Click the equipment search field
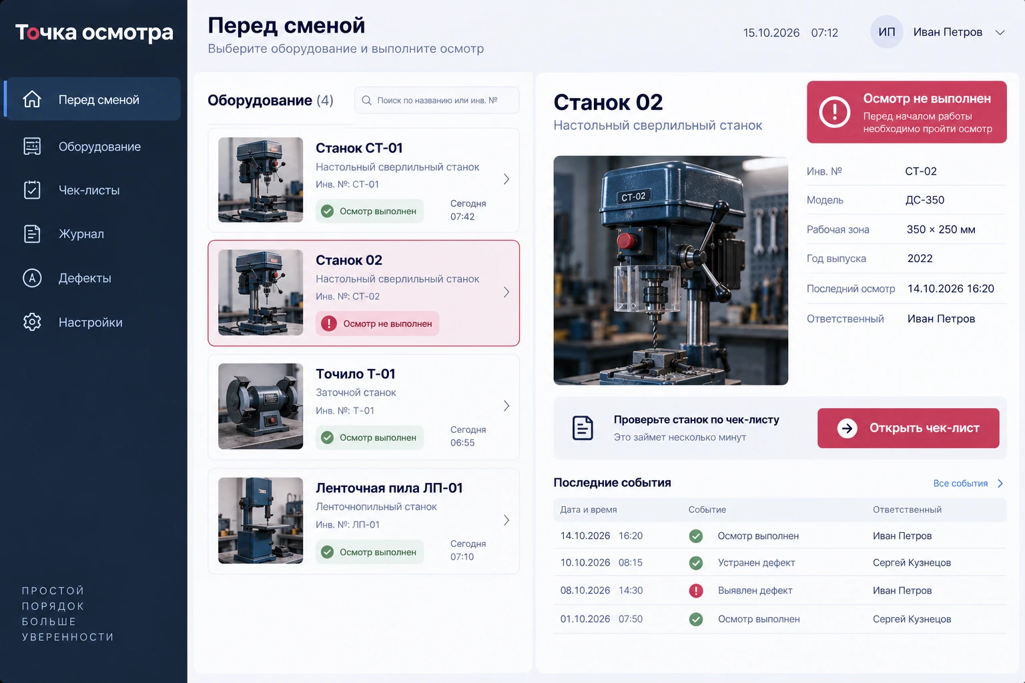This screenshot has height=683, width=1025. (436, 100)
